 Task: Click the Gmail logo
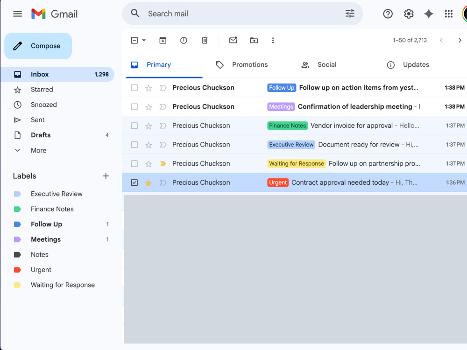pos(54,14)
